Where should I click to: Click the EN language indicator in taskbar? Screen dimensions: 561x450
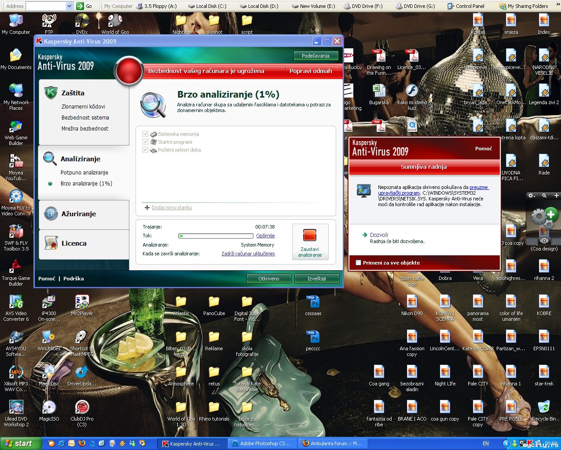pyautogui.click(x=486, y=443)
